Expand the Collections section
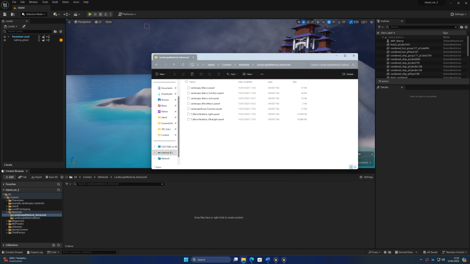The width and height of the screenshot is (470, 264). click(x=4, y=245)
